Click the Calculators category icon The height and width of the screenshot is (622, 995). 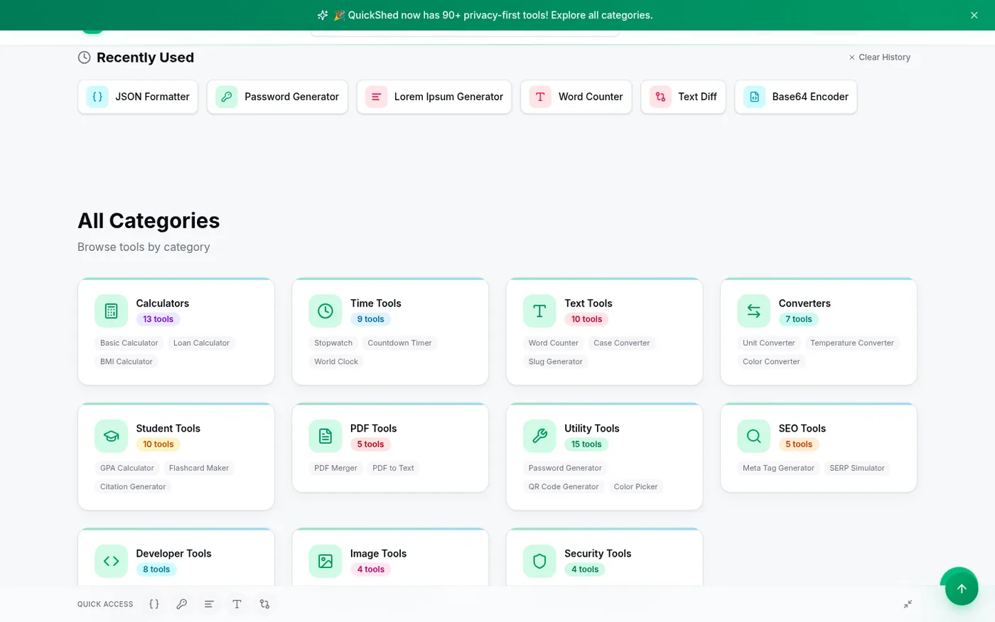pos(111,311)
